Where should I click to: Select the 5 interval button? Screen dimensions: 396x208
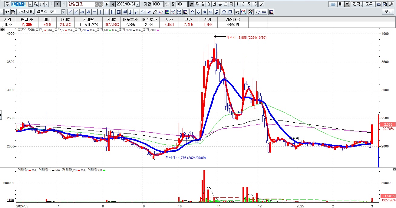249,4
